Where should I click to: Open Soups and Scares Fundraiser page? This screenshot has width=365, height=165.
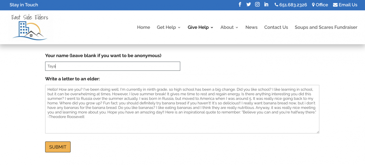[x=326, y=27]
